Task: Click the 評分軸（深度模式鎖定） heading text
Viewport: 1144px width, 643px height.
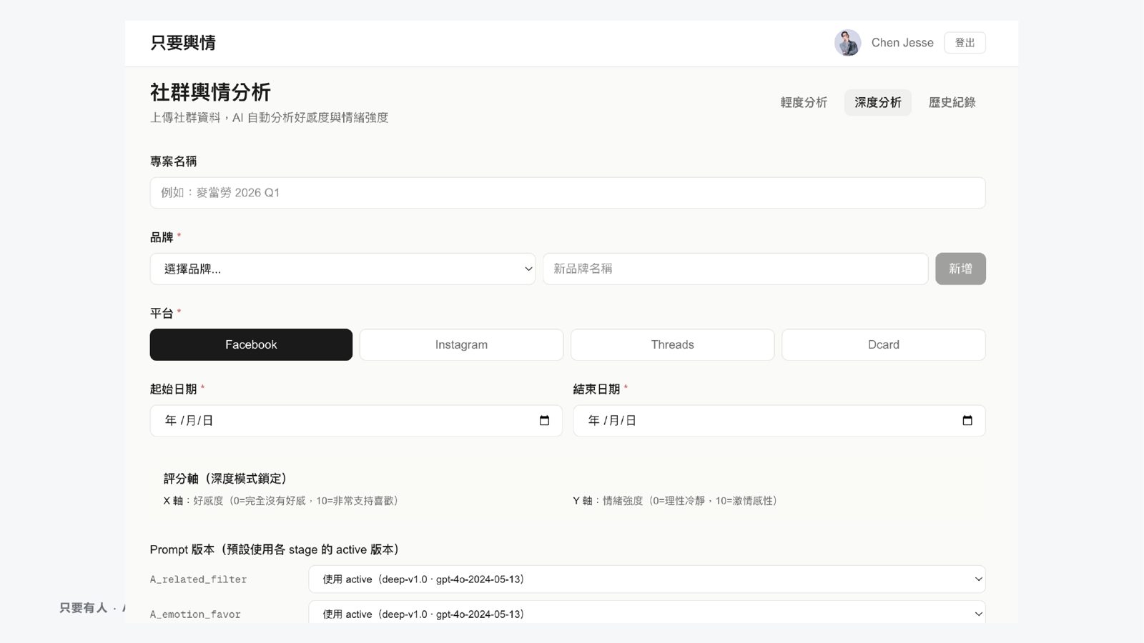Action: 225,479
